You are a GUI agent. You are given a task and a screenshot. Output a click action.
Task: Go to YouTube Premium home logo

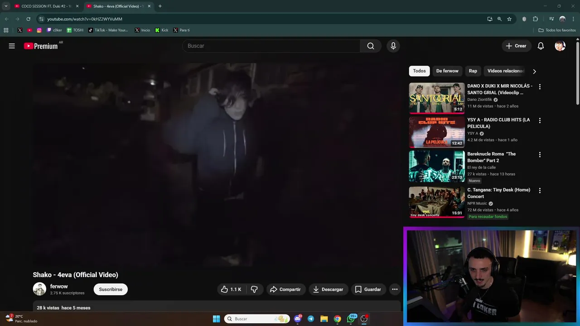[x=41, y=46]
